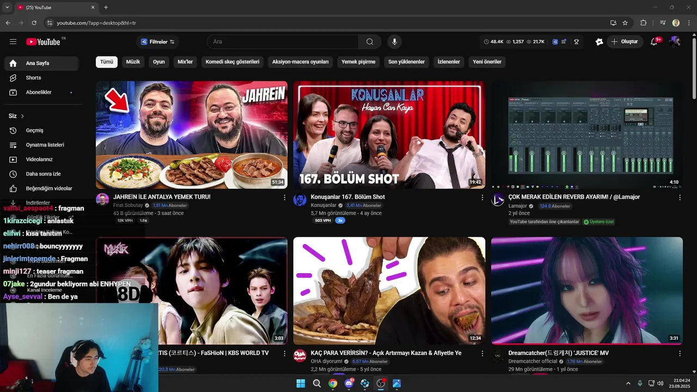Select the Mix'ler filter chip
This screenshot has height=392, width=697.
point(185,62)
